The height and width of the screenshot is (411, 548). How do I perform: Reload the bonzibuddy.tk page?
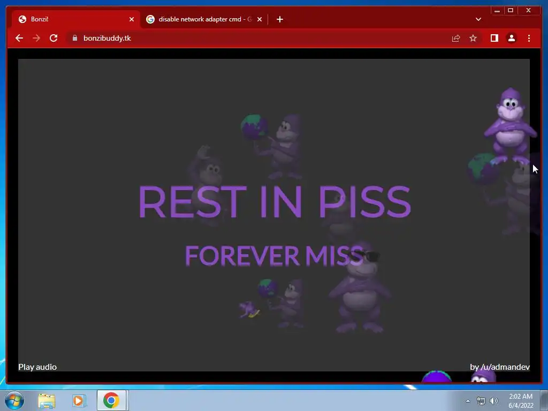(x=54, y=38)
